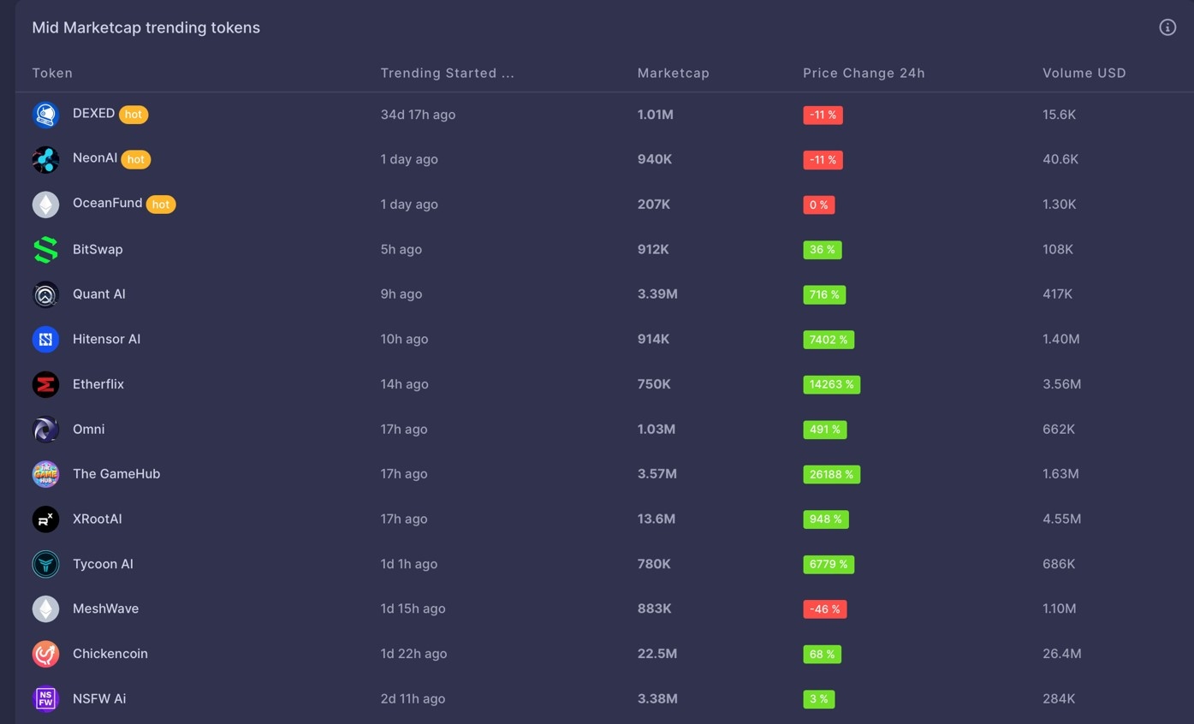The image size is (1194, 724).
Task: Sort by the Marketcap column header
Action: 673,74
